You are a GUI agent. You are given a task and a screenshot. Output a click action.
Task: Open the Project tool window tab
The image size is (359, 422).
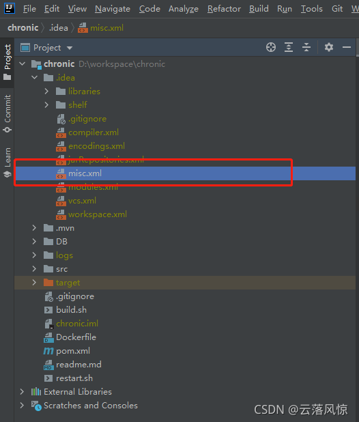click(8, 62)
